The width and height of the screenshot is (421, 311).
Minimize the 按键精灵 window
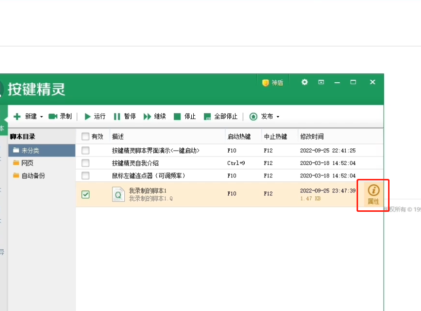click(x=337, y=82)
